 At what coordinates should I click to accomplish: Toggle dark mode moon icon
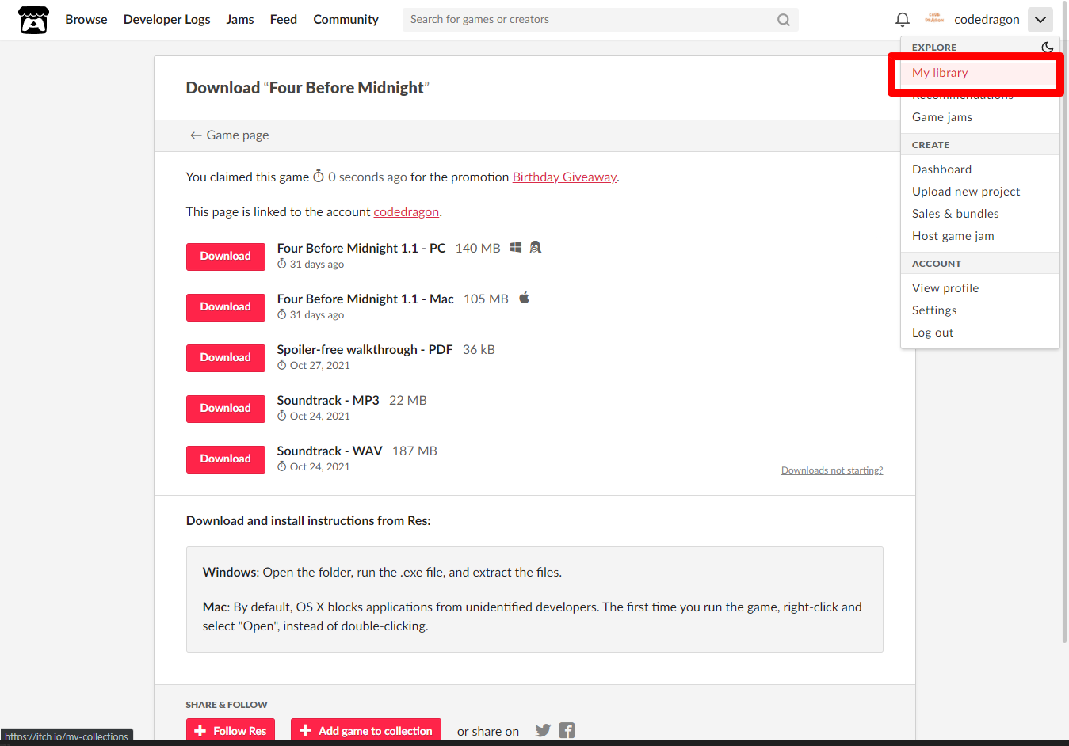(x=1048, y=47)
